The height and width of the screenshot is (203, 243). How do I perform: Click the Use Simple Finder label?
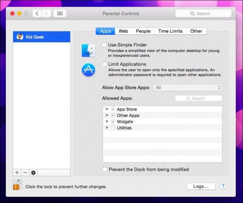(x=127, y=45)
